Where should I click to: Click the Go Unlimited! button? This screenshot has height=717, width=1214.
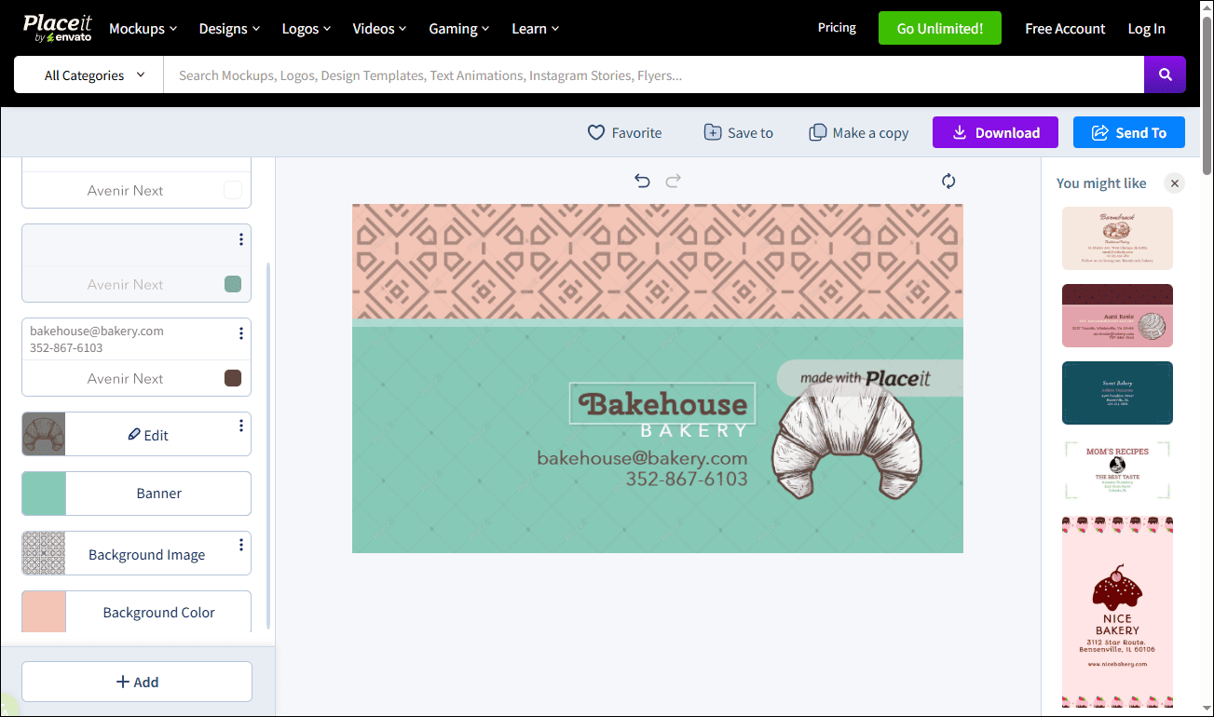[939, 28]
